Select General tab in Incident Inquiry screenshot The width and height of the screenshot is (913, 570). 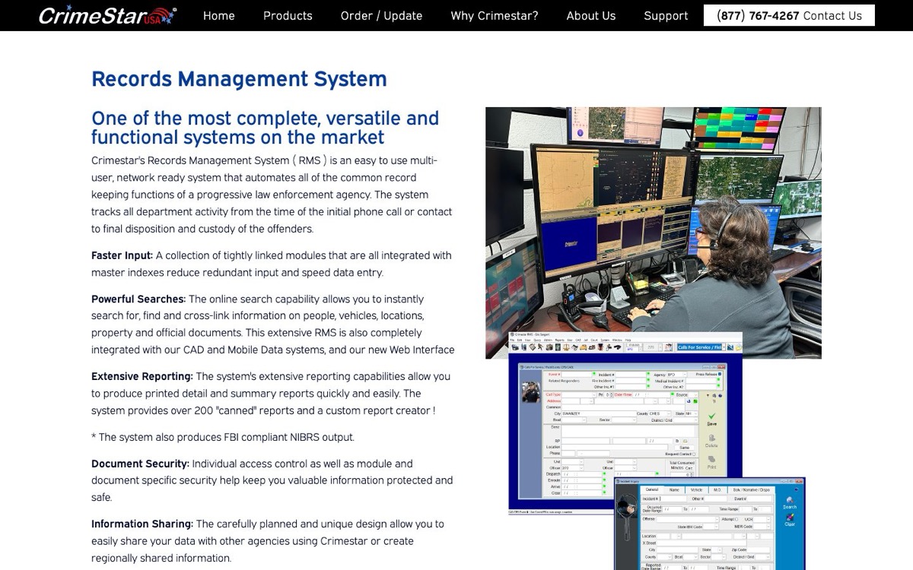[x=652, y=490]
